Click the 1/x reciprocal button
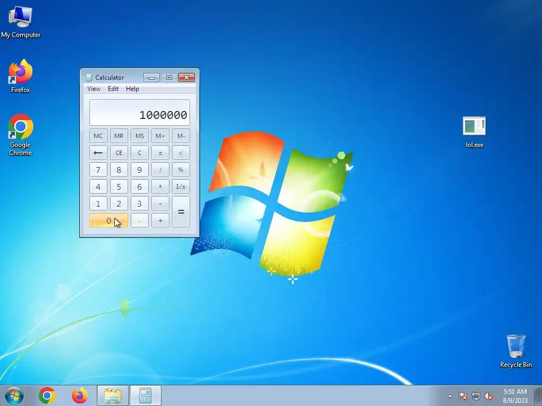Screen dimensions: 542x406 point(181,187)
